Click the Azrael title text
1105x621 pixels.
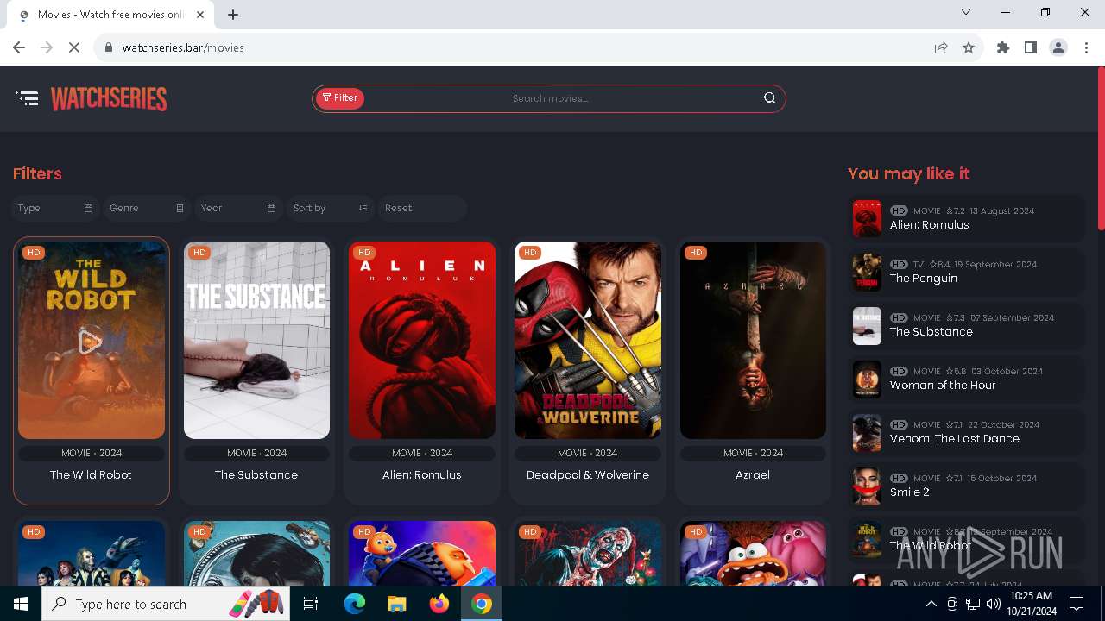753,474
